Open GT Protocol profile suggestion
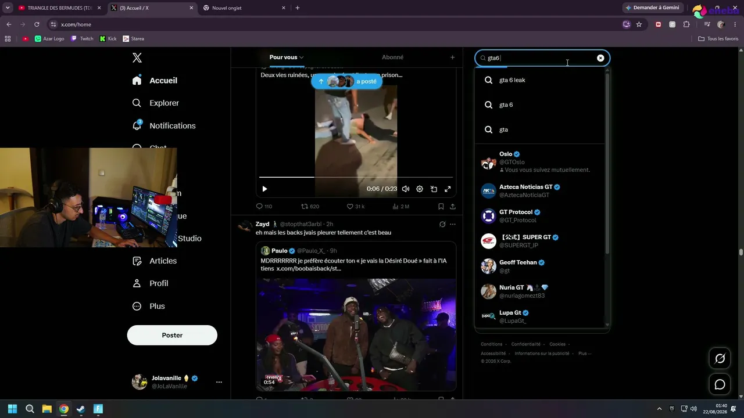744x418 pixels. [x=540, y=216]
